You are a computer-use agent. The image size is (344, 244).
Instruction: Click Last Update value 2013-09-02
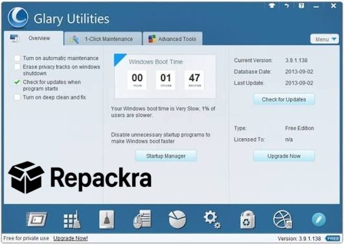299,83
